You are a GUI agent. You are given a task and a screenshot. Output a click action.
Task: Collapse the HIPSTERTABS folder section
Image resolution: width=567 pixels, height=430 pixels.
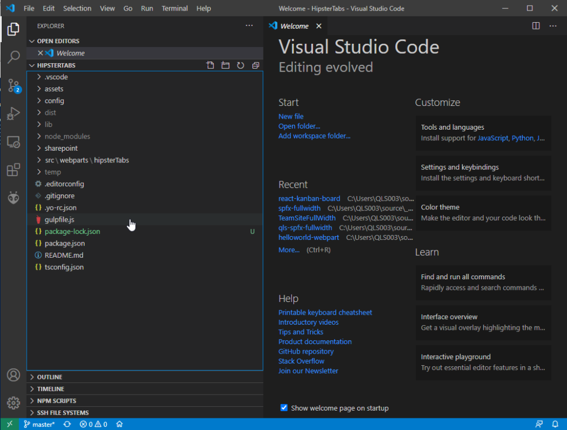tap(32, 65)
